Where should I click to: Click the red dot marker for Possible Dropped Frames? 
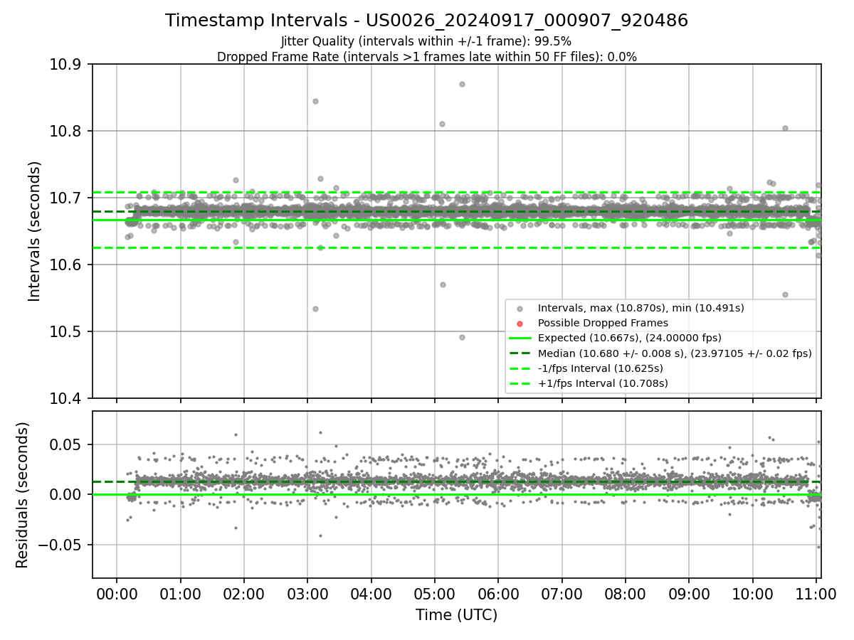click(520, 324)
